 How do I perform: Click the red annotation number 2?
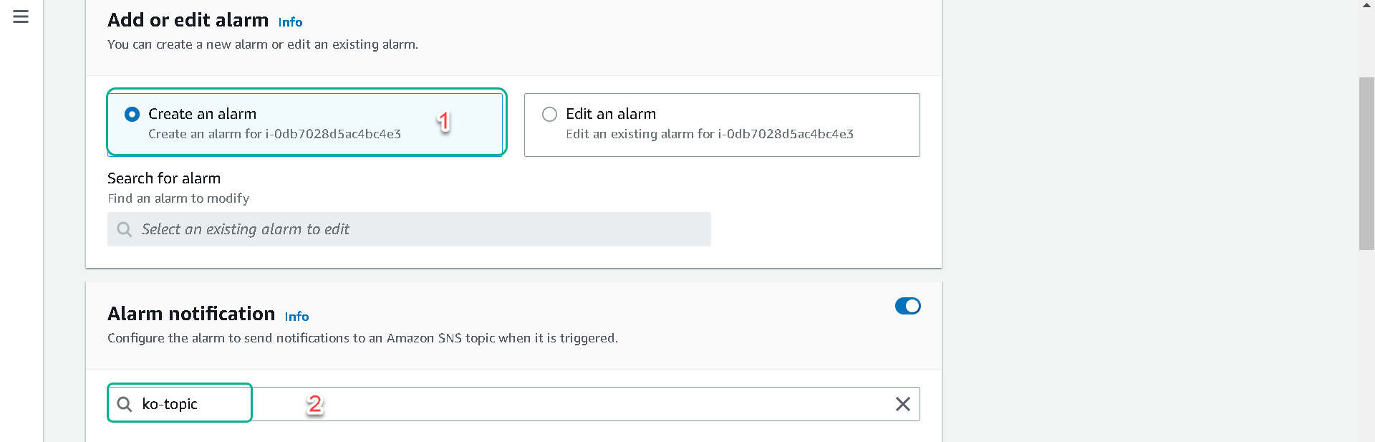tap(314, 404)
